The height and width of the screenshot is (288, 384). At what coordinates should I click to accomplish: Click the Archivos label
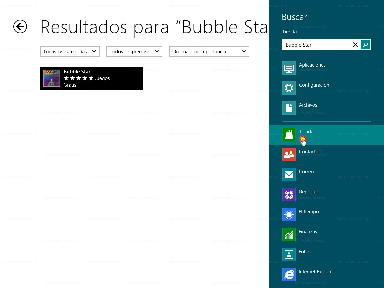click(308, 105)
